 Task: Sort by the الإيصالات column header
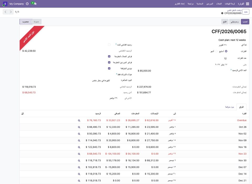click(155, 114)
